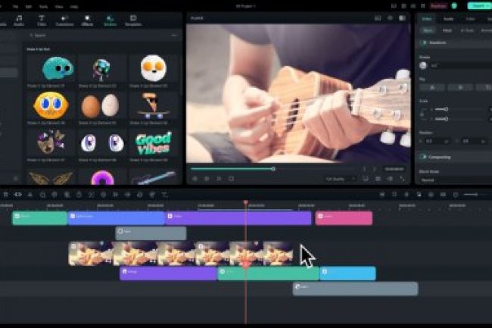
Task: Select the yellow emoji face sticker
Action: pos(51,106)
